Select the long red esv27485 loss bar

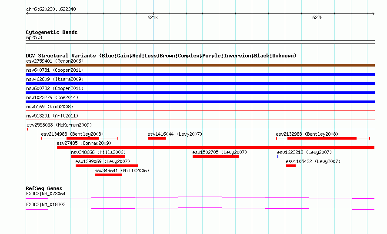coord(216,147)
